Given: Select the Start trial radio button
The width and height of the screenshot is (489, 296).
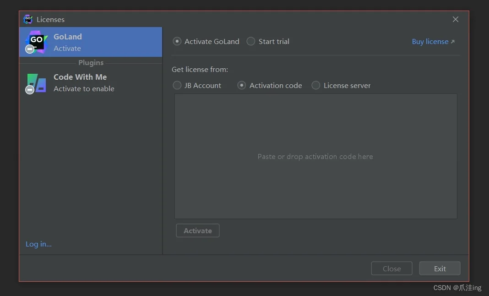Looking at the screenshot, I should pos(251,41).
